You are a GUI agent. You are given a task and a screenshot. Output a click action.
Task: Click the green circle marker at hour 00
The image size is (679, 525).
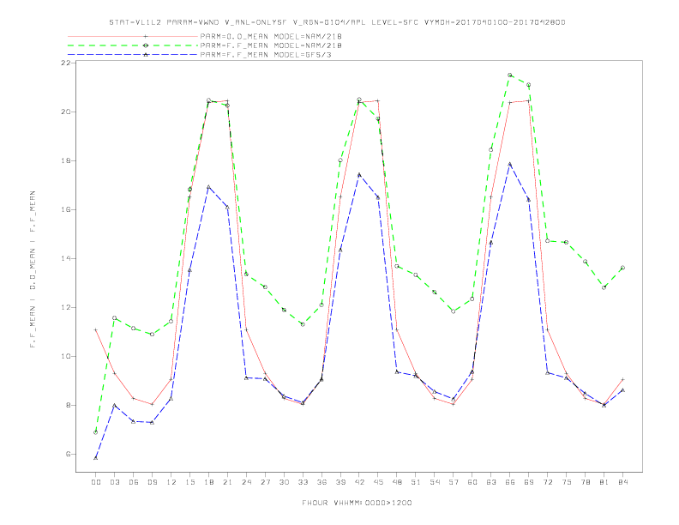pyautogui.click(x=96, y=432)
